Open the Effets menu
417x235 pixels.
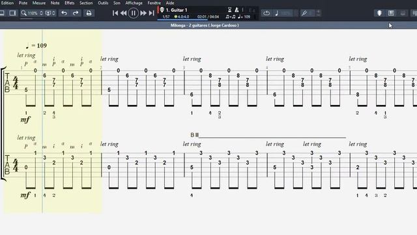(x=70, y=3)
